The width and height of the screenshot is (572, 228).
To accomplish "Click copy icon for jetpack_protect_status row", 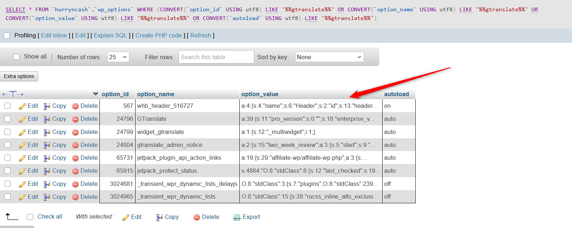I will (x=47, y=171).
